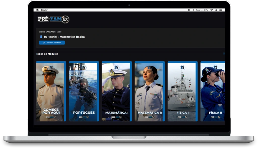Click the volume icon in menu bar

pyautogui.click(x=189, y=10)
